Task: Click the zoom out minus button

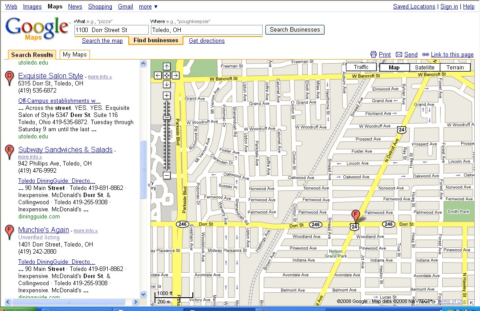Action: click(167, 175)
